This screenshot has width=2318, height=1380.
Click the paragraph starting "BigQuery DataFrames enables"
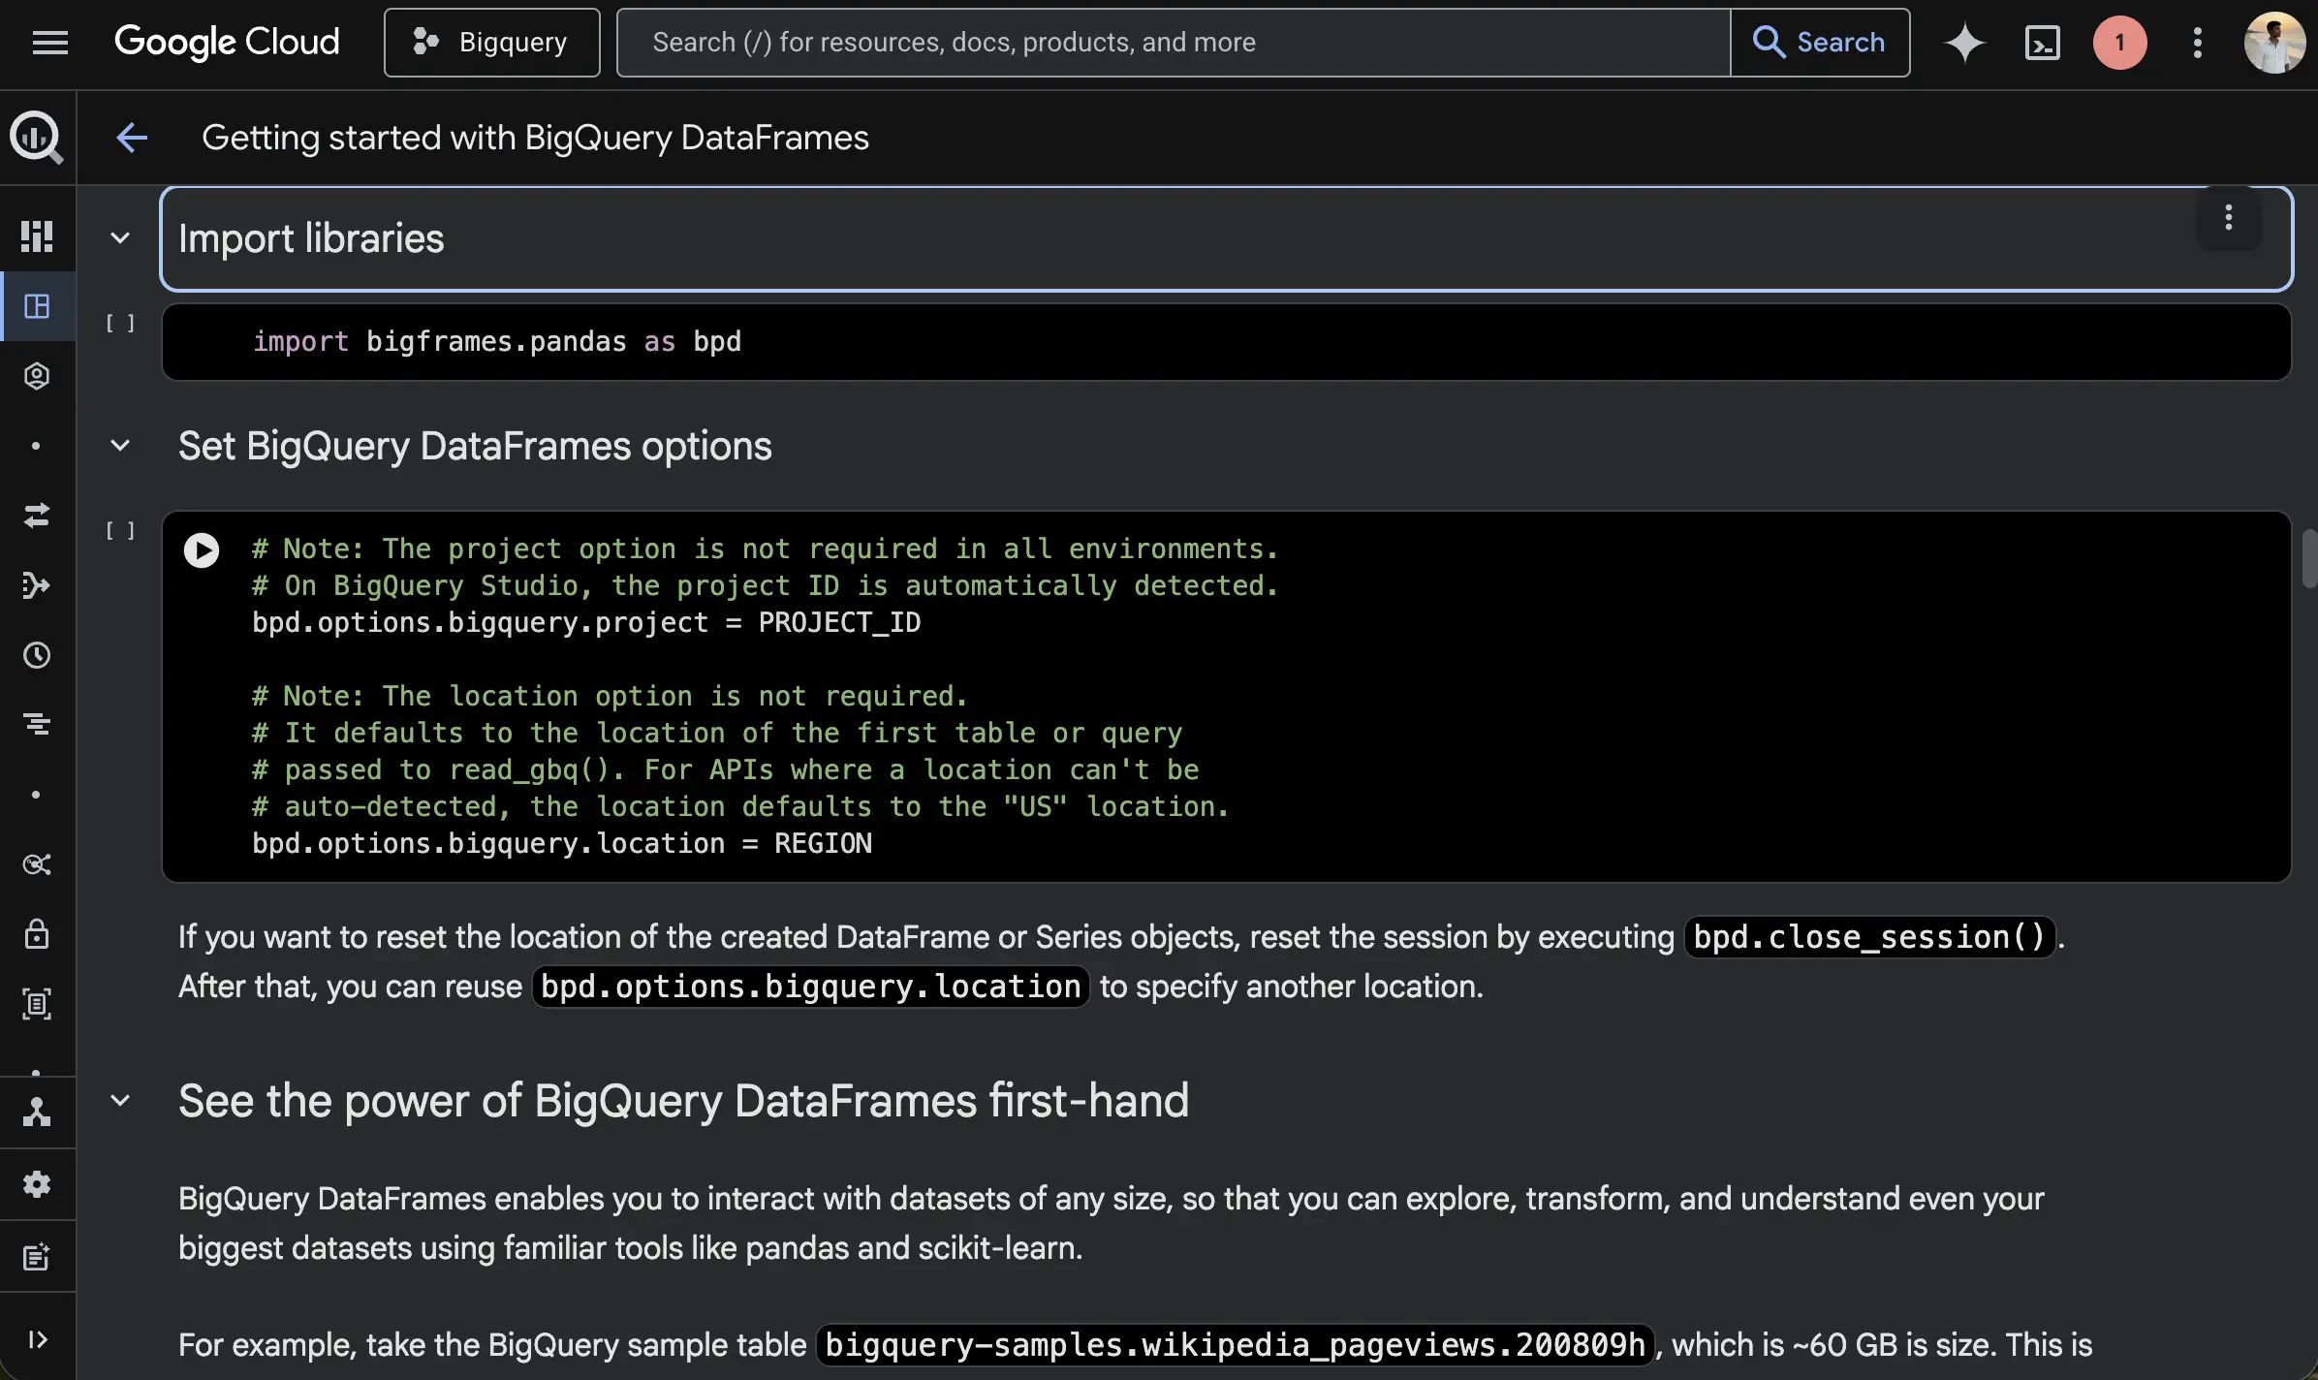pyautogui.click(x=1111, y=1223)
